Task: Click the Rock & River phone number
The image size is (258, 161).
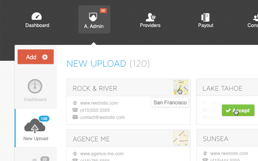Action: (x=95, y=110)
